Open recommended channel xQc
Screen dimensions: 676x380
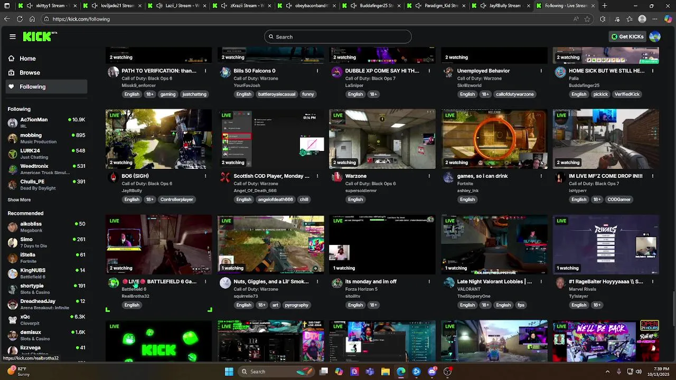click(x=46, y=320)
